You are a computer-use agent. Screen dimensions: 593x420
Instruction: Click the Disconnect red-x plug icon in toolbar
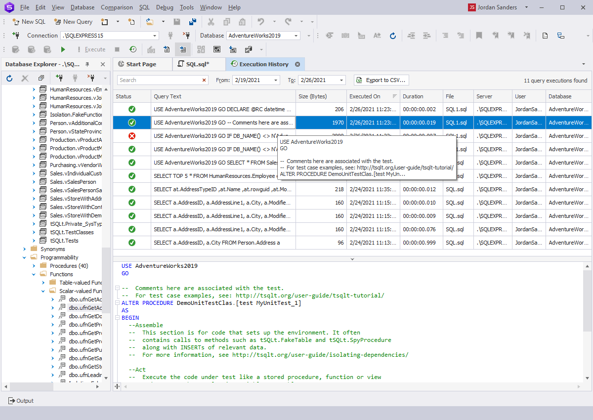[x=186, y=36]
